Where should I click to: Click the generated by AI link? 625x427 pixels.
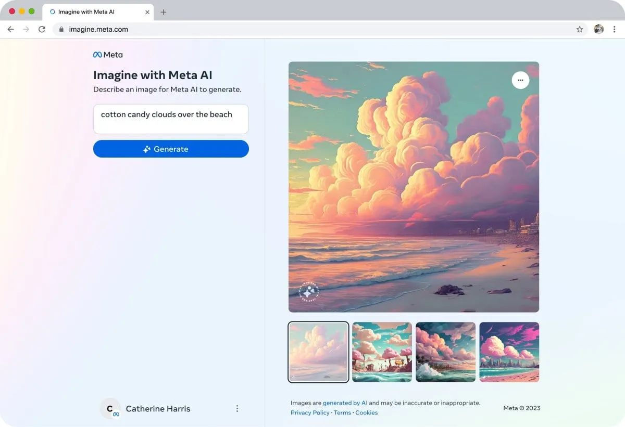pyautogui.click(x=345, y=403)
